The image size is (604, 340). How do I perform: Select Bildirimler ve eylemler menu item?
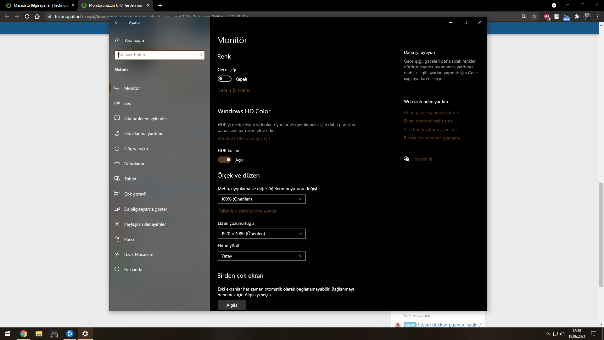pos(145,118)
